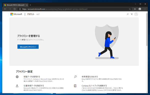
Task: Click the magnifier icon beside 検索履歴を消去する
Action: (x=75, y=77)
